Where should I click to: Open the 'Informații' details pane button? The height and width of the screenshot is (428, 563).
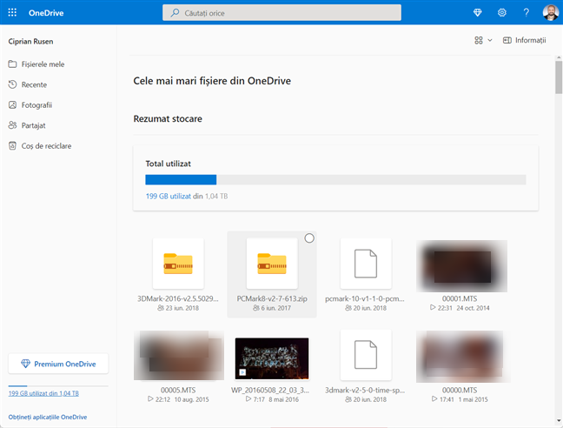(524, 40)
